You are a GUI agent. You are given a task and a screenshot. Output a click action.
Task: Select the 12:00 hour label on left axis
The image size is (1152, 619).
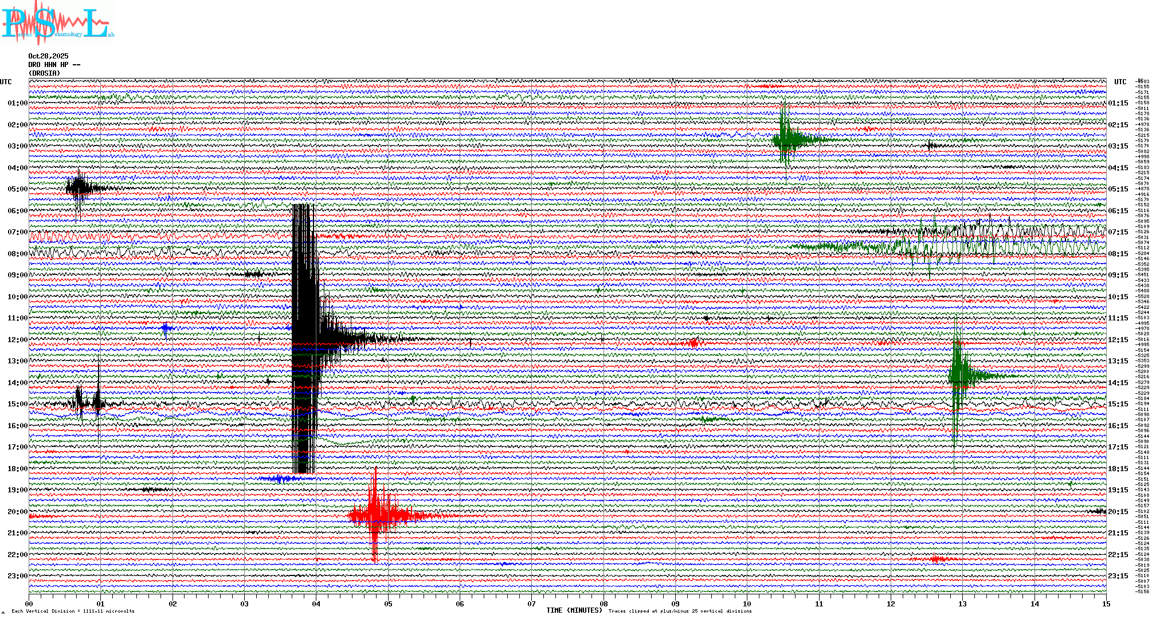[x=17, y=340]
